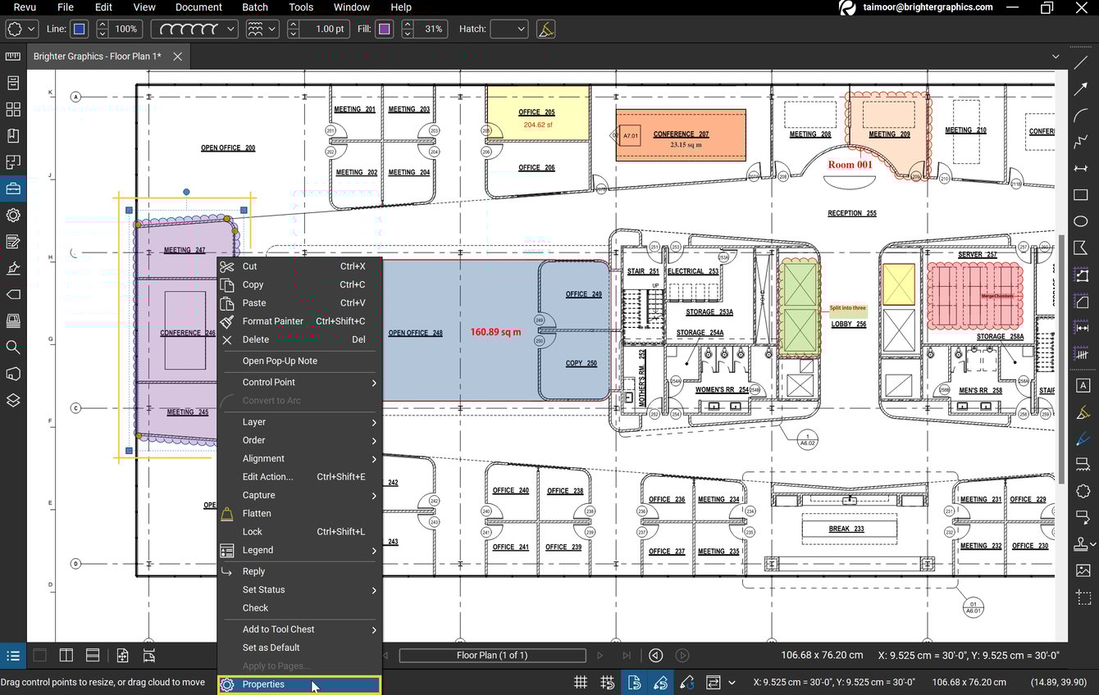Toggle the grid display in the status bar
The image size is (1099, 695).
(x=581, y=682)
